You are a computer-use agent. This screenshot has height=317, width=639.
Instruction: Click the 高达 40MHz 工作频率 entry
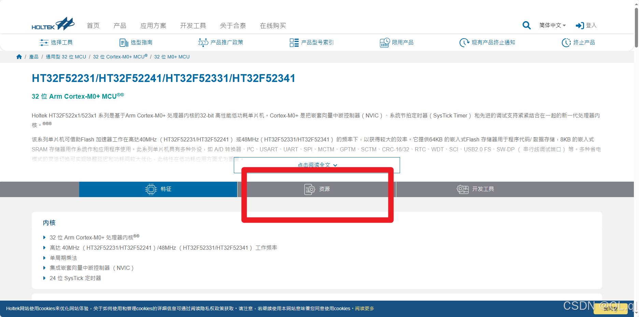point(164,248)
